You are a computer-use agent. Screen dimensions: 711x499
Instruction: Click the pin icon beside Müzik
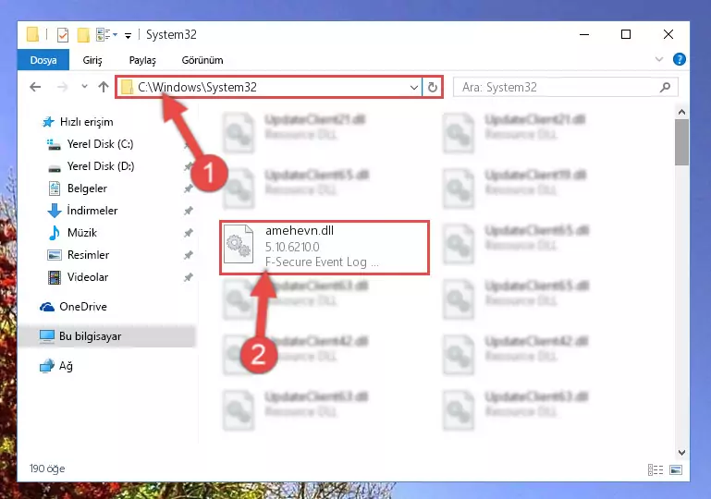pos(189,233)
